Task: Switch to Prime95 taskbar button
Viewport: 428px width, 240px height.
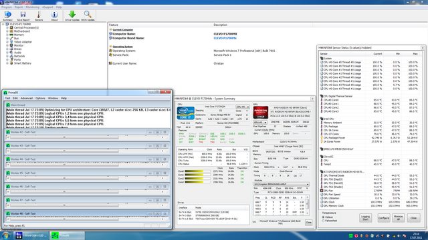Action: point(67,235)
